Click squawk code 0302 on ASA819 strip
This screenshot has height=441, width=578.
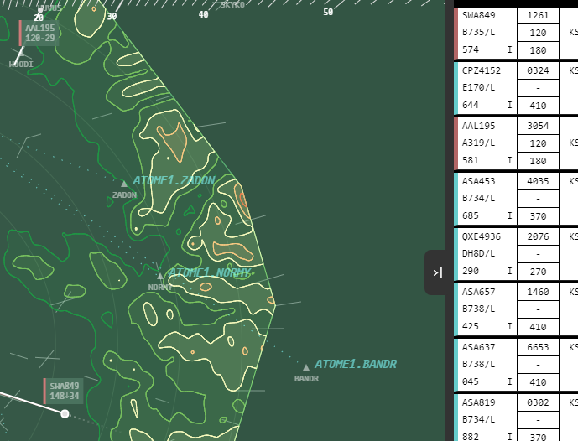pos(538,402)
